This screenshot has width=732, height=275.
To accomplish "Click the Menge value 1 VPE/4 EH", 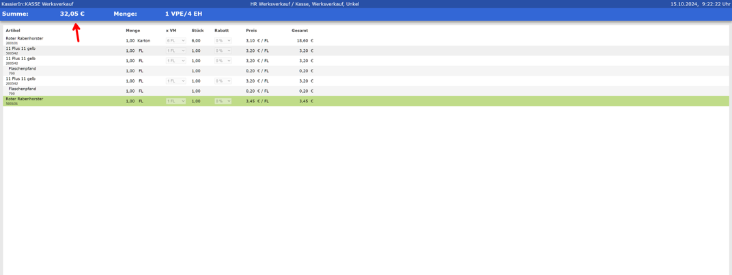I will click(183, 14).
